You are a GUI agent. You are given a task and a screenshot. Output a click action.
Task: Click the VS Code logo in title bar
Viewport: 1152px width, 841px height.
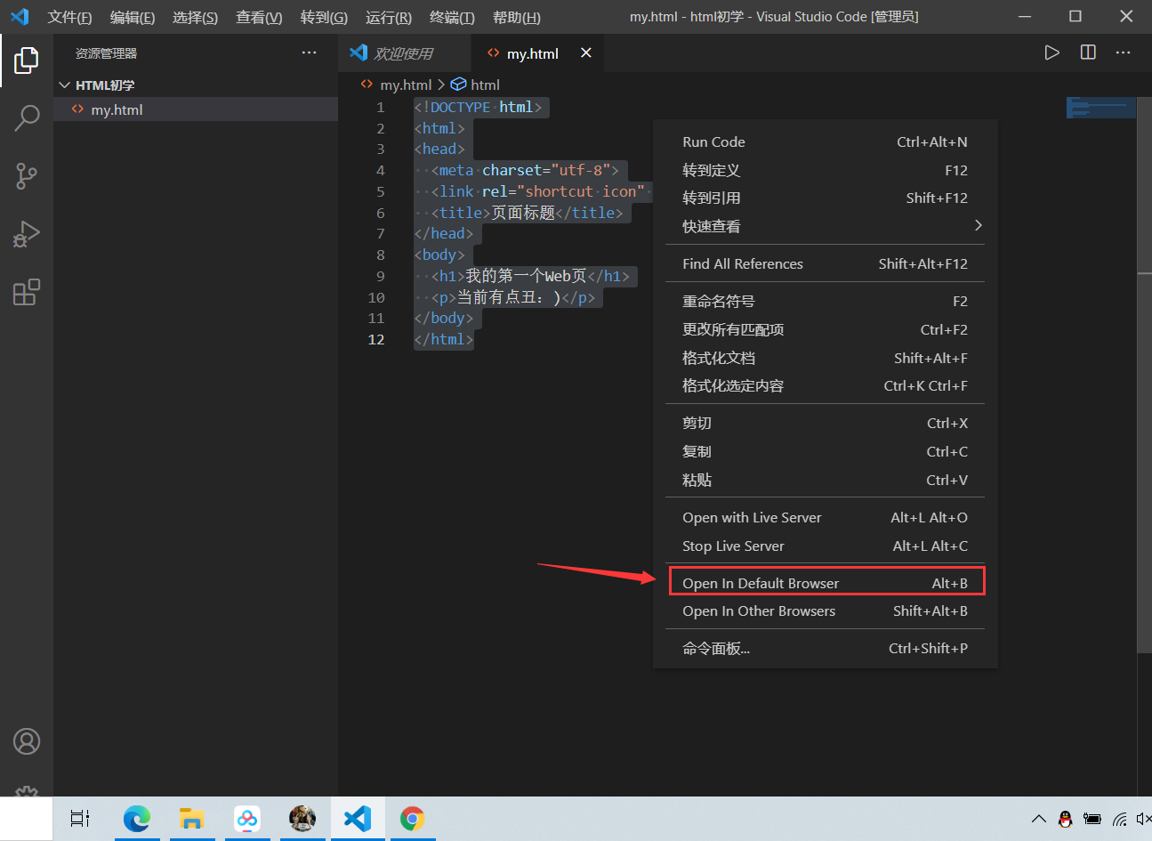pyautogui.click(x=20, y=17)
